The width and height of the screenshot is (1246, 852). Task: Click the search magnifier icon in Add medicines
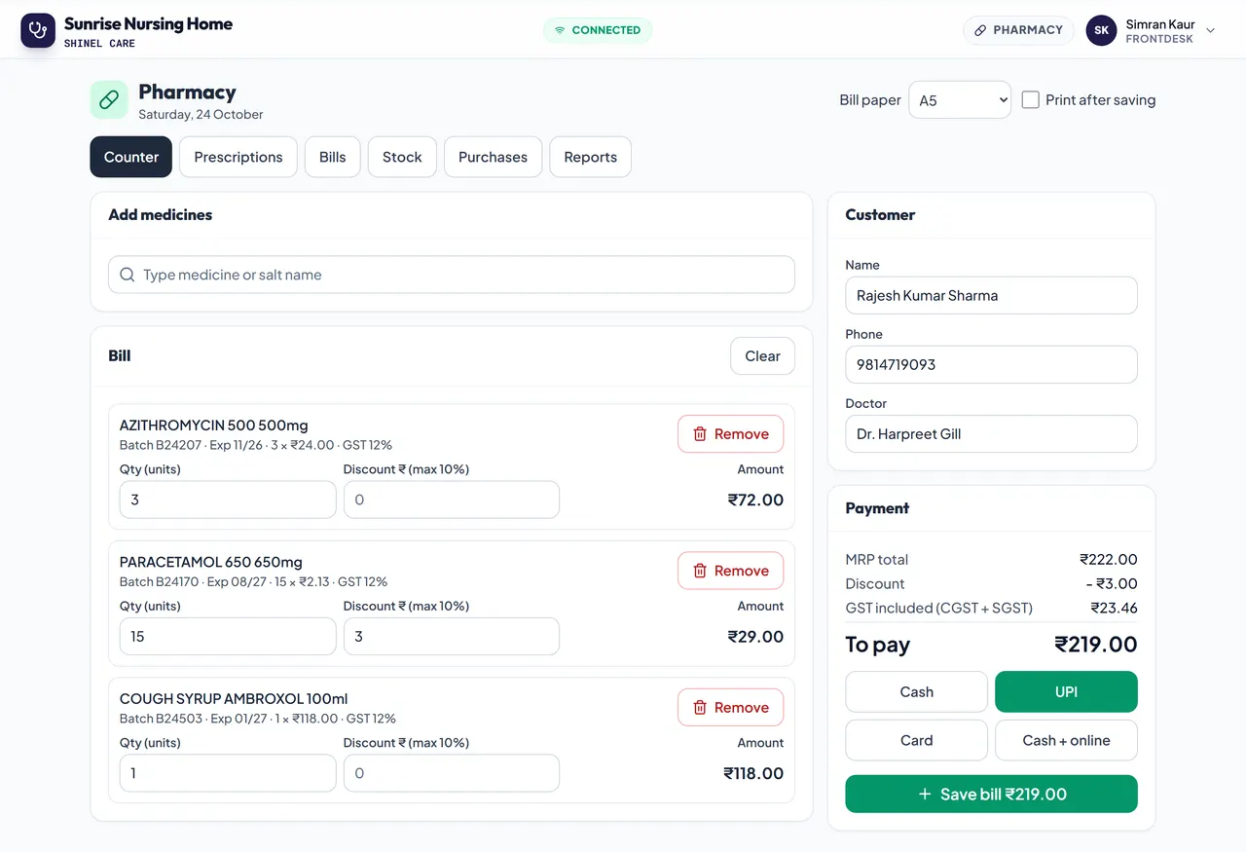coord(128,275)
